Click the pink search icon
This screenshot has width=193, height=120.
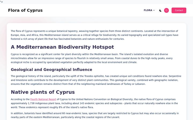166,10
